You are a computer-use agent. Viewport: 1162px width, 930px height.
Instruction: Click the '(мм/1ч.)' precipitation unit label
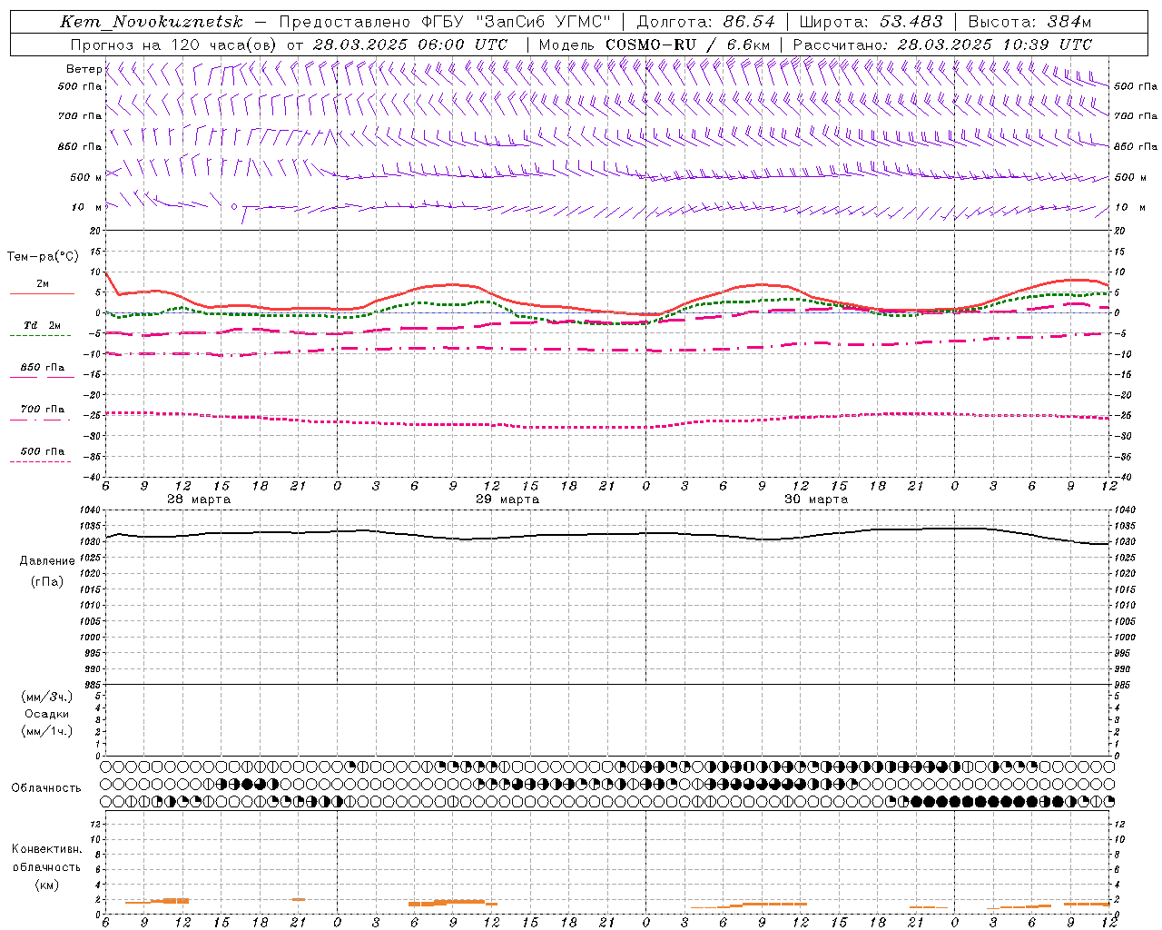[47, 731]
